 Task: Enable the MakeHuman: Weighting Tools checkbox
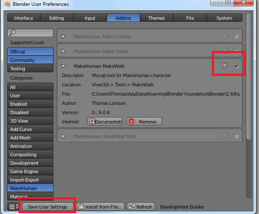[x=236, y=136]
